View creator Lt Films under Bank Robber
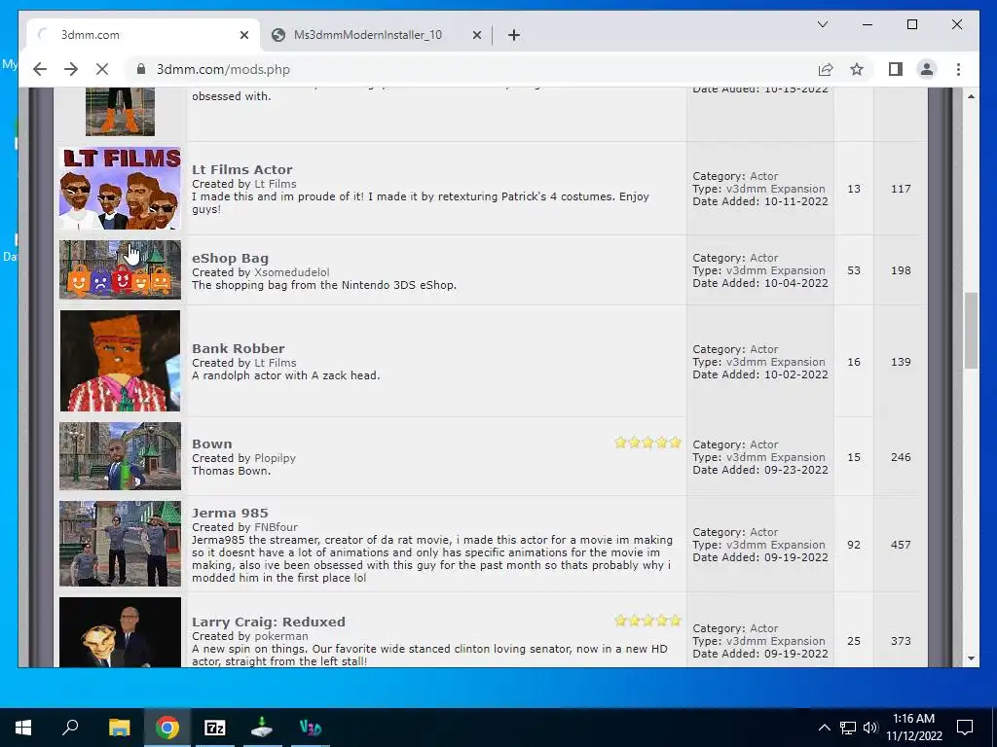This screenshot has height=747, width=997. click(276, 363)
